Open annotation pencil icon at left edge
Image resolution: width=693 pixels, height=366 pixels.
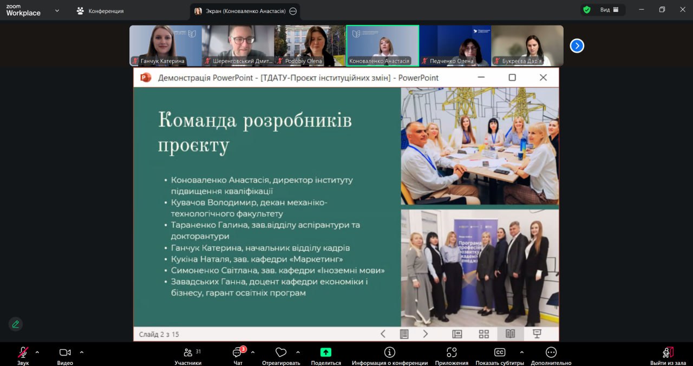click(15, 324)
